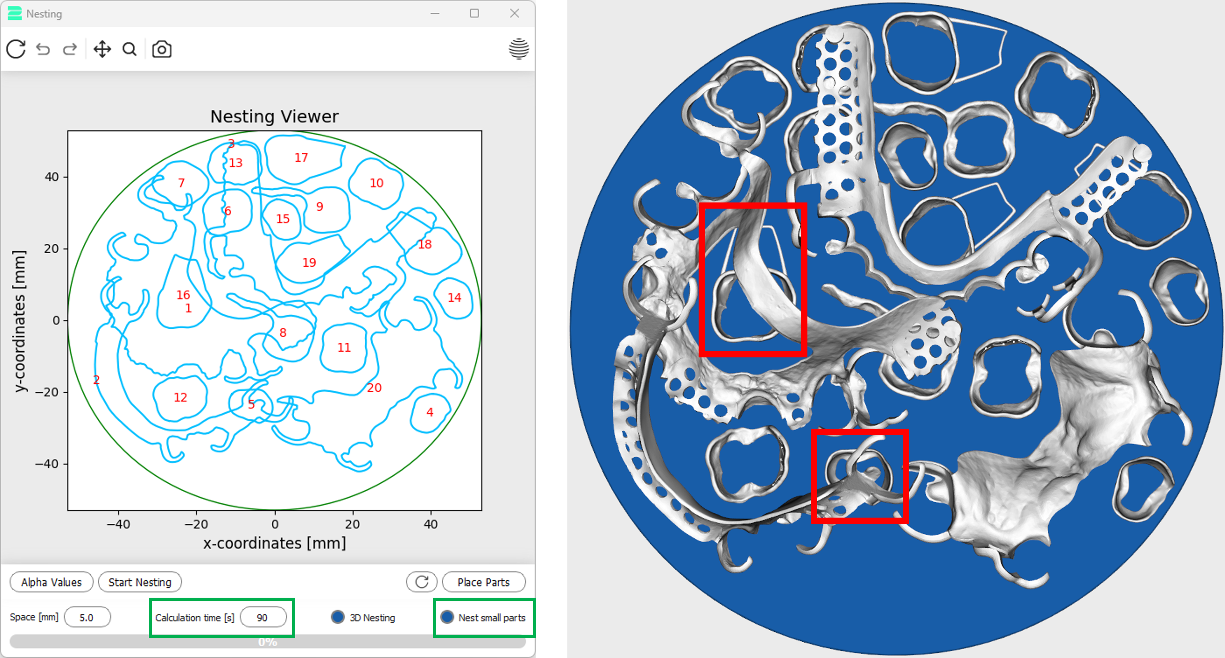Click the refresh button beside Place Parts
Viewport: 1225px width, 658px height.
422,582
